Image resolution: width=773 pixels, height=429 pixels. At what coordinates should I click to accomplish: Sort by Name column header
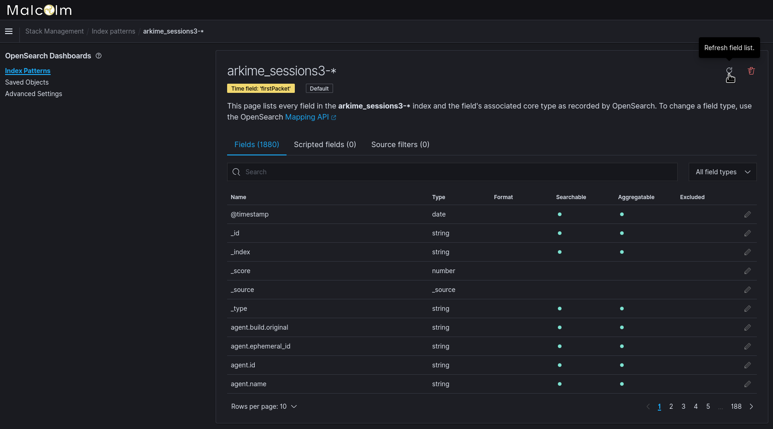click(x=239, y=197)
